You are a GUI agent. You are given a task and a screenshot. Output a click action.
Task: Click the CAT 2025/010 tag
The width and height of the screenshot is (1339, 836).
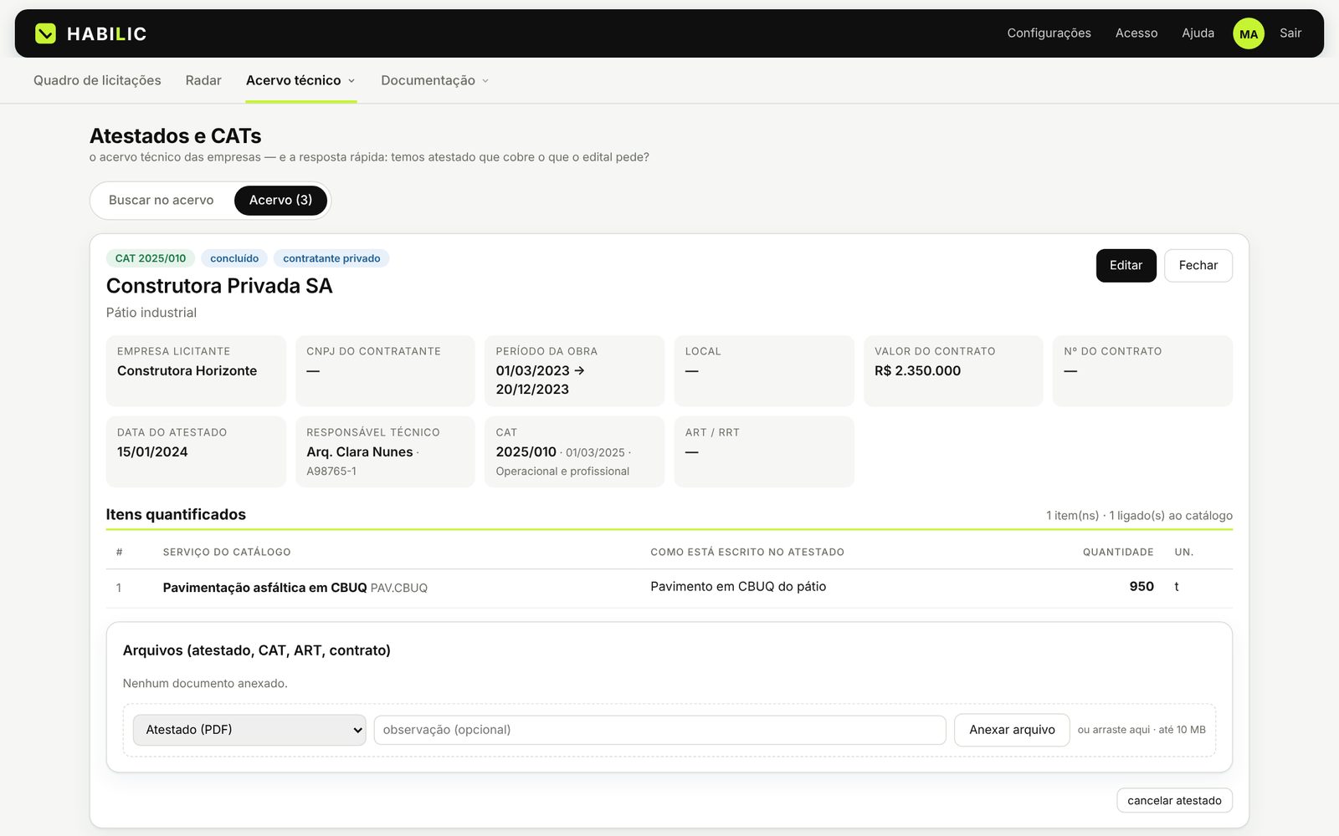pos(151,258)
